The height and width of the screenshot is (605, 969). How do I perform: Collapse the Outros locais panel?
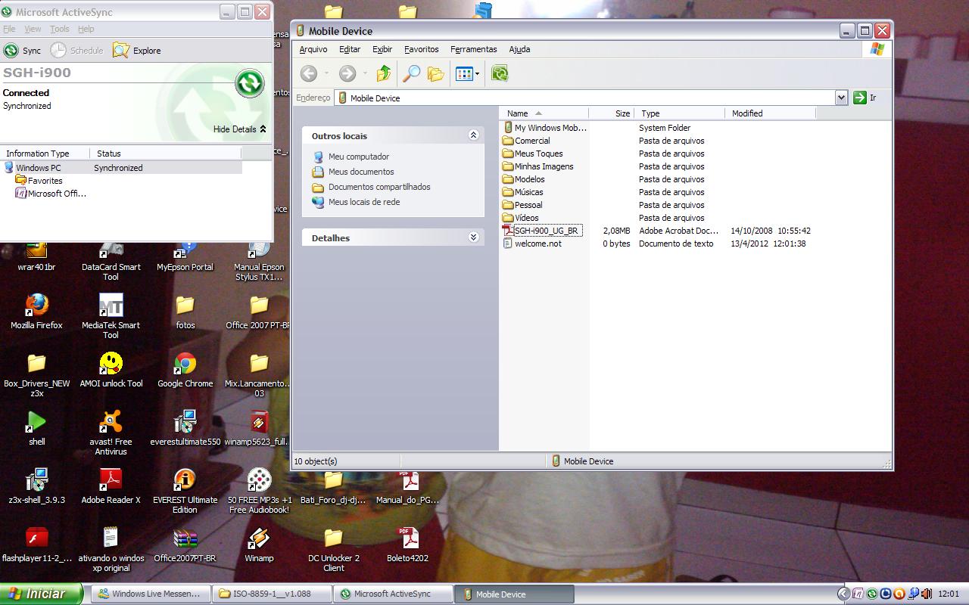tap(473, 135)
